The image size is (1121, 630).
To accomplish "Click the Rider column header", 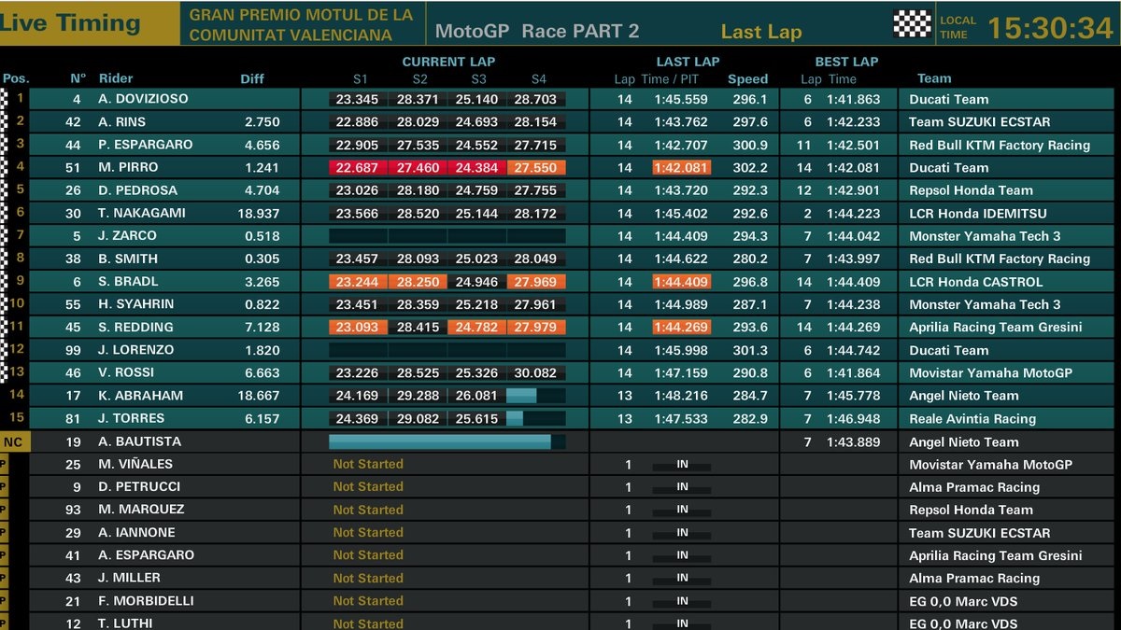I will tap(116, 79).
